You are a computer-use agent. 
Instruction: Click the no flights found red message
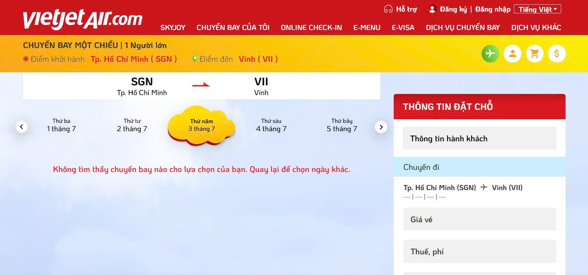[202, 169]
